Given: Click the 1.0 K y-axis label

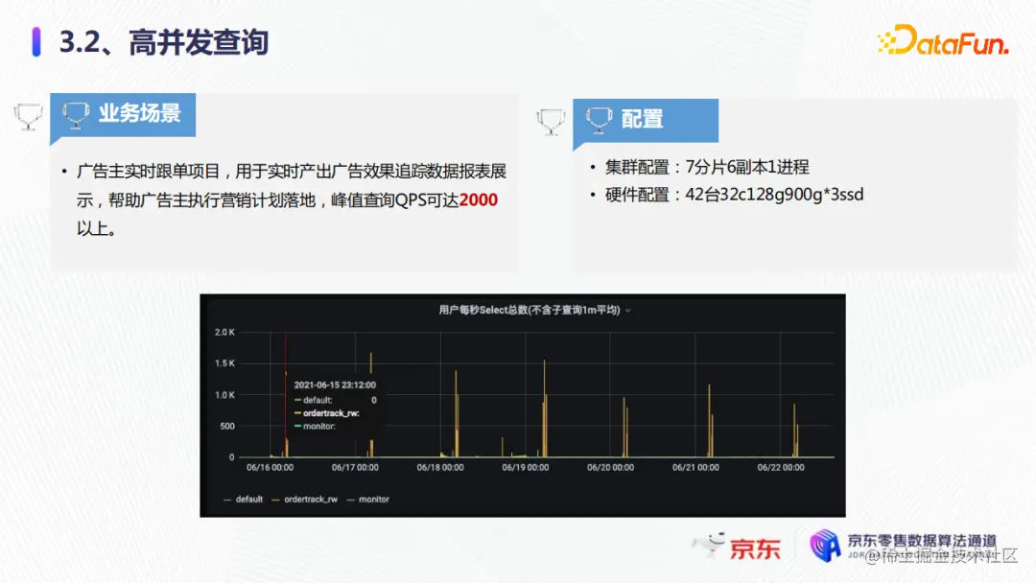Looking at the screenshot, I should click(224, 395).
